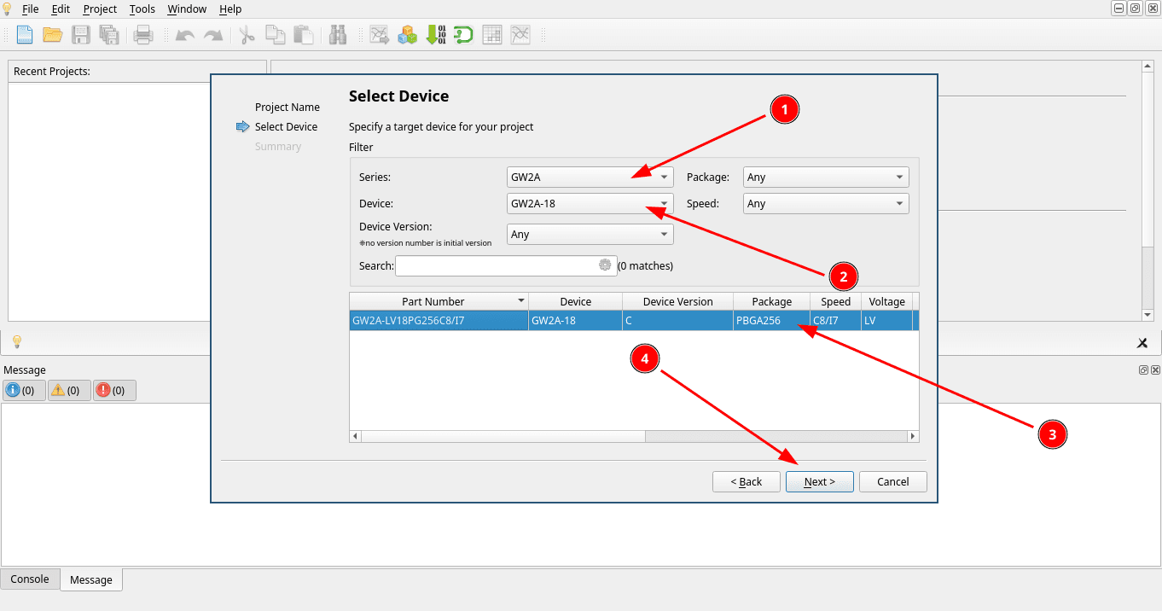Screen dimensions: 1162x611
Task: Click the Device Version column header
Action: click(x=678, y=301)
